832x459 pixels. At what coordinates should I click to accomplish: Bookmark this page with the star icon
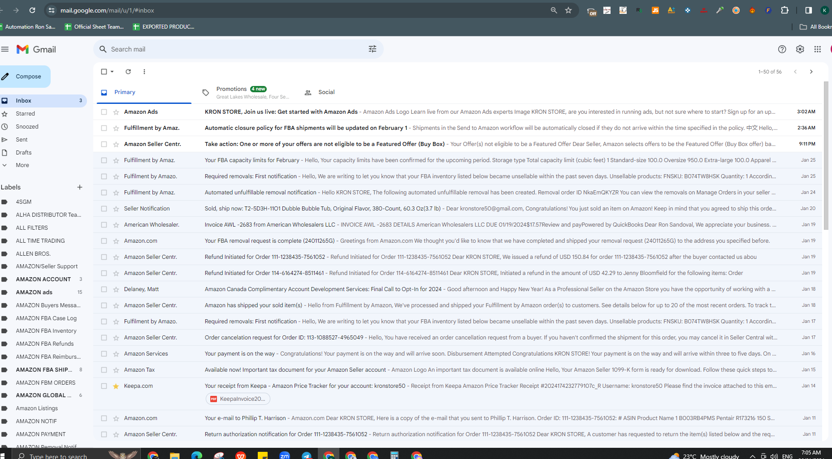point(568,10)
